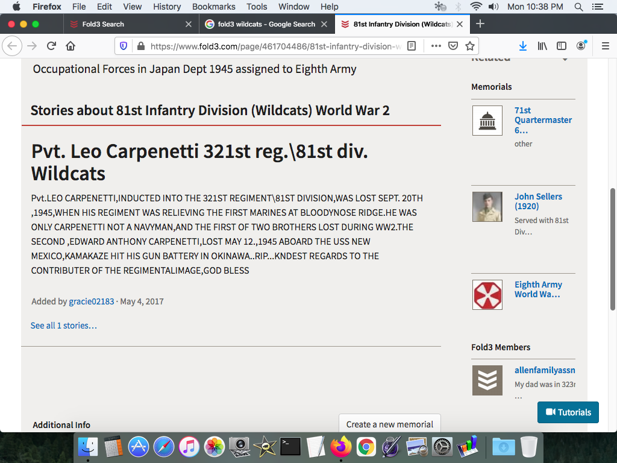Screen dimensions: 617x463
Task: Open the tracking protection shield icon
Action: pyautogui.click(x=124, y=46)
